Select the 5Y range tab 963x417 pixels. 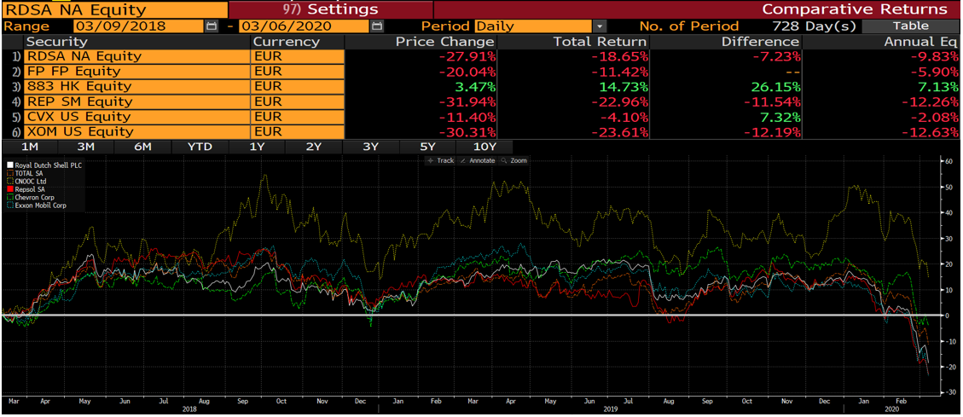(426, 147)
